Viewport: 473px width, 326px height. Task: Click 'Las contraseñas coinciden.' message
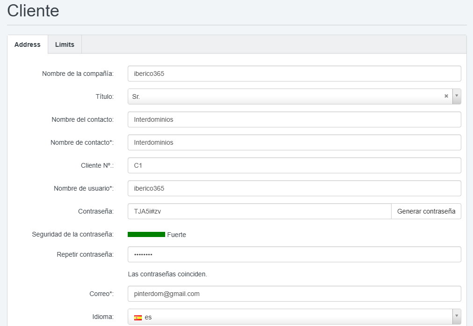click(167, 274)
